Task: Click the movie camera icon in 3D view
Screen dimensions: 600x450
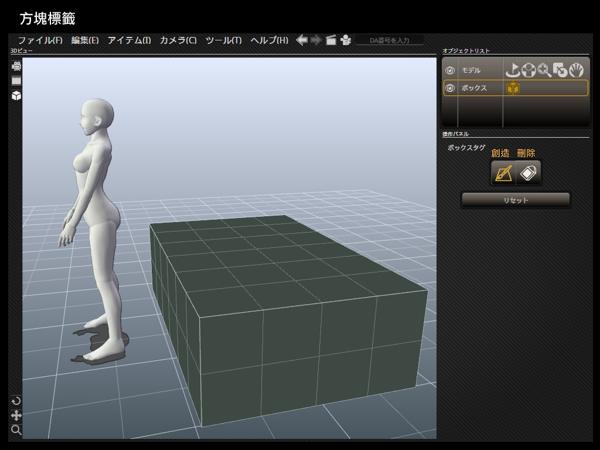Action: (16, 66)
